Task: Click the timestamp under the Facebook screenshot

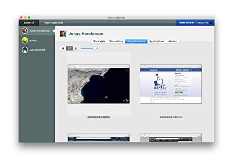Action: coord(171,117)
